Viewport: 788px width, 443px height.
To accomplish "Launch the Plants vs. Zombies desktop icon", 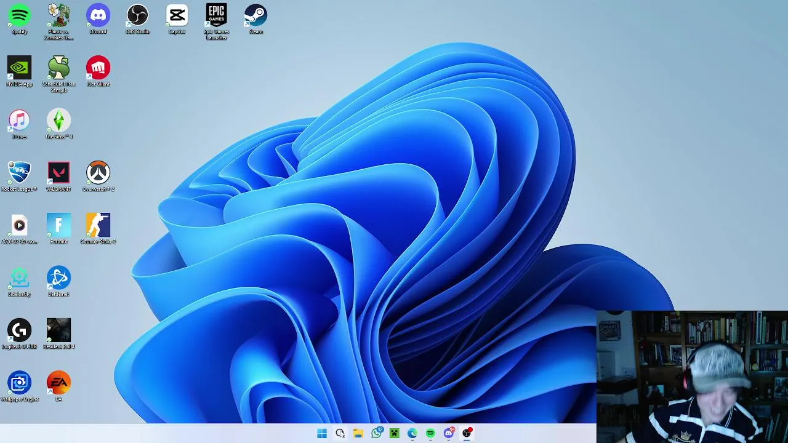I will click(58, 22).
